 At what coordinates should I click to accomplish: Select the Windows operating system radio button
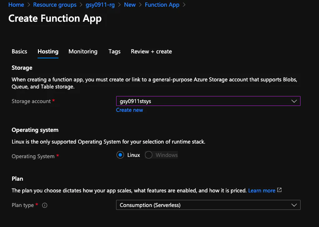coord(149,155)
